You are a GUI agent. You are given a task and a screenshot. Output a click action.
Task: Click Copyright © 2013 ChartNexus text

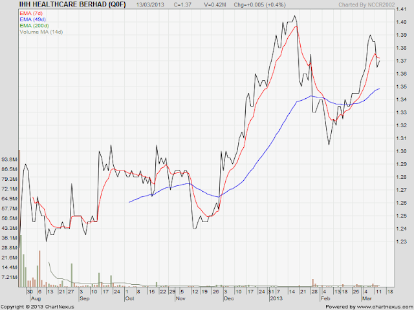[38, 307]
